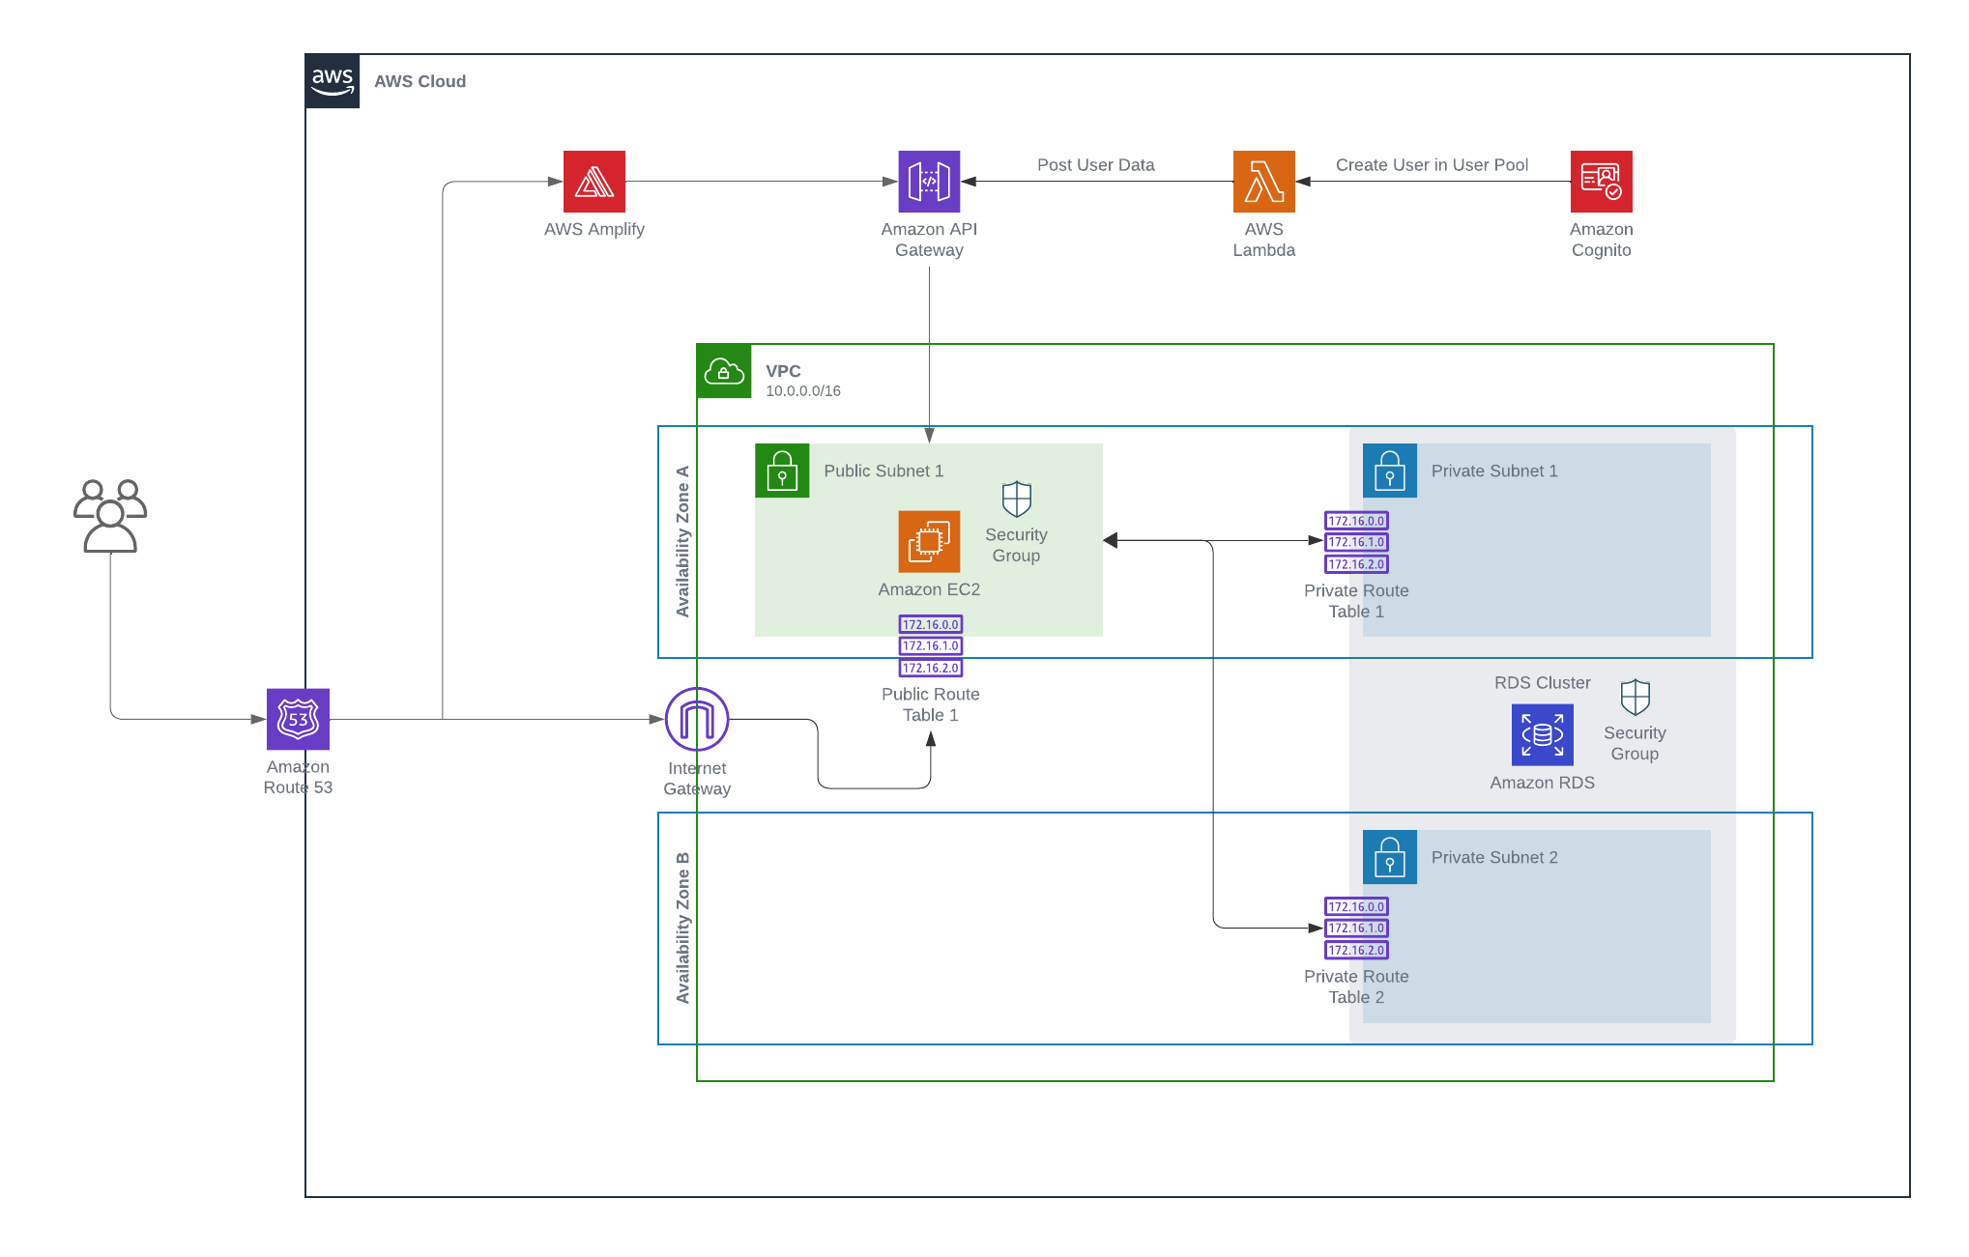Image resolution: width=1969 pixels, height=1257 pixels.
Task: Select the Amazon EC2 icon
Action: pos(929,541)
